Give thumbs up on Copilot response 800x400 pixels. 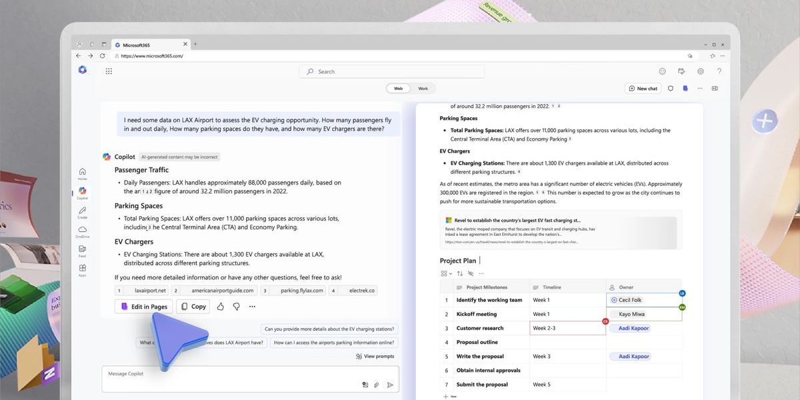[221, 307]
